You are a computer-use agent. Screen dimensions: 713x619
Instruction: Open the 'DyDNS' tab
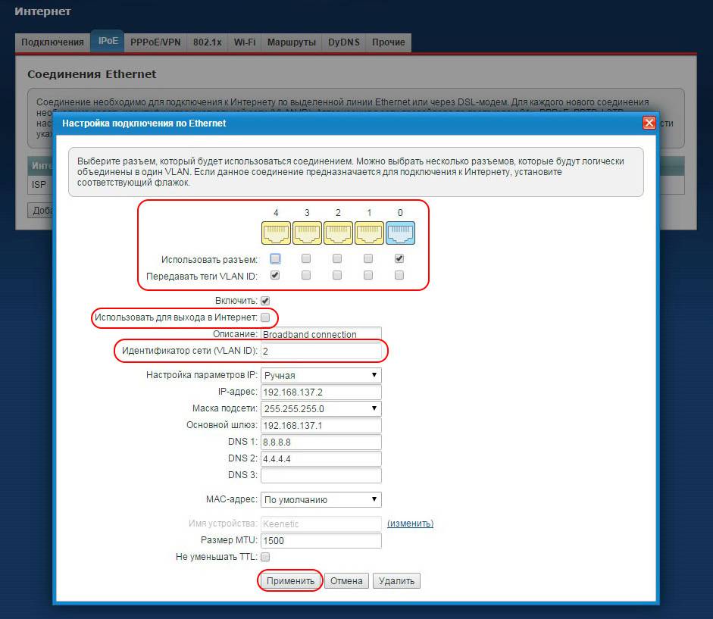point(344,42)
